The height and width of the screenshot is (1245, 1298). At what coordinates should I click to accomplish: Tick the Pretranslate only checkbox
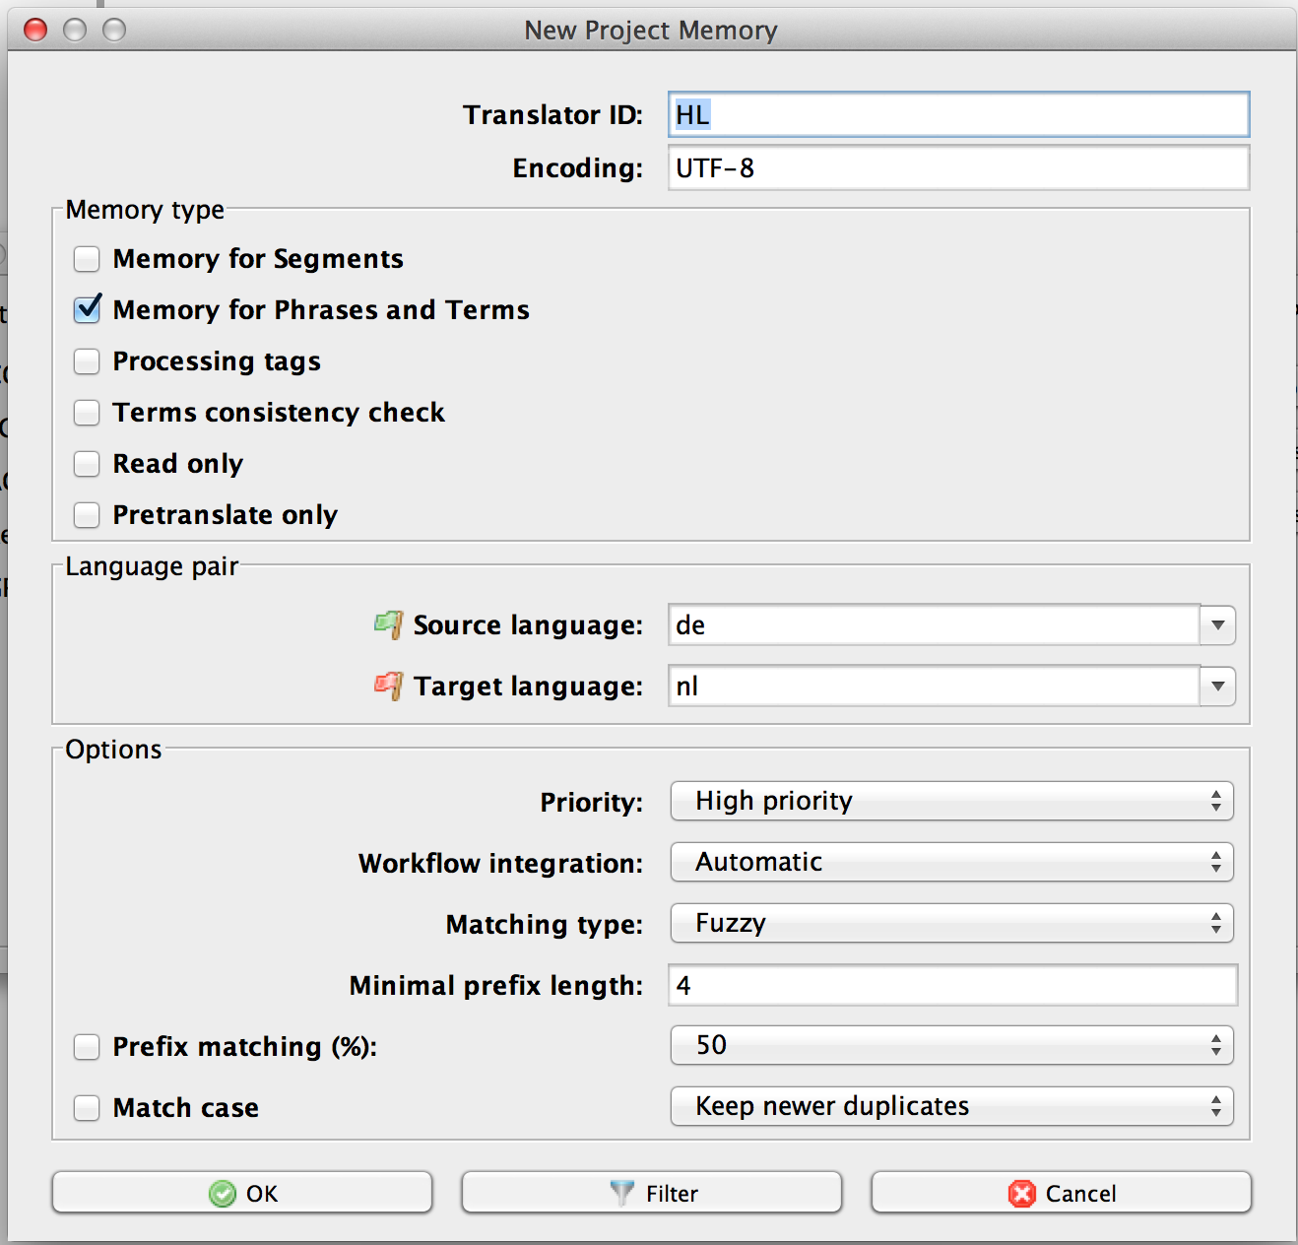pyautogui.click(x=87, y=515)
